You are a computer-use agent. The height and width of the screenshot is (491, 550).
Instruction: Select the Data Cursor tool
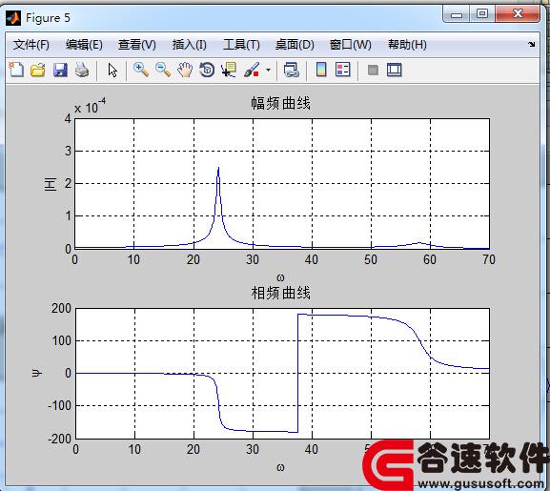click(229, 70)
